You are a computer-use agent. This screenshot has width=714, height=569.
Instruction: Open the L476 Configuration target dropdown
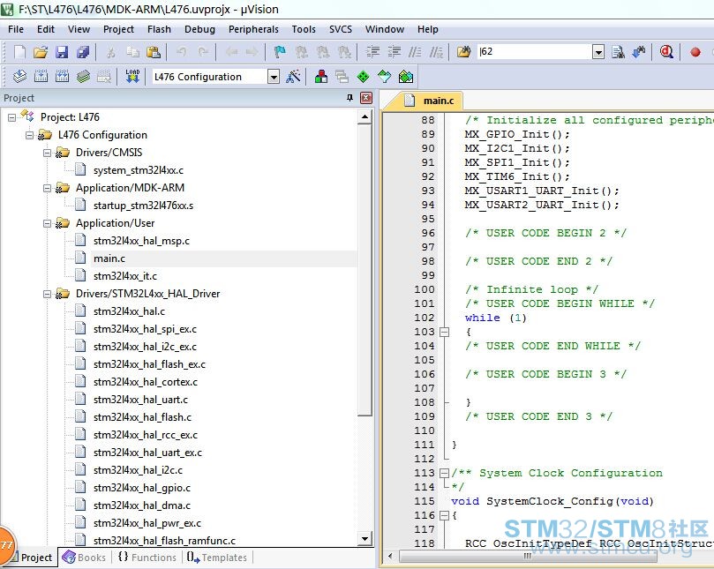pos(274,77)
